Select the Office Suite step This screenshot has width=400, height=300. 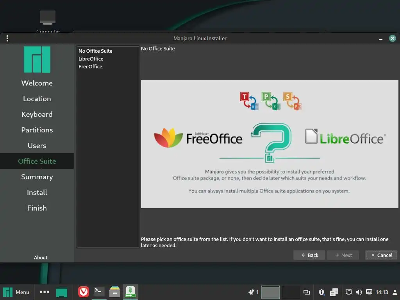coord(37,161)
